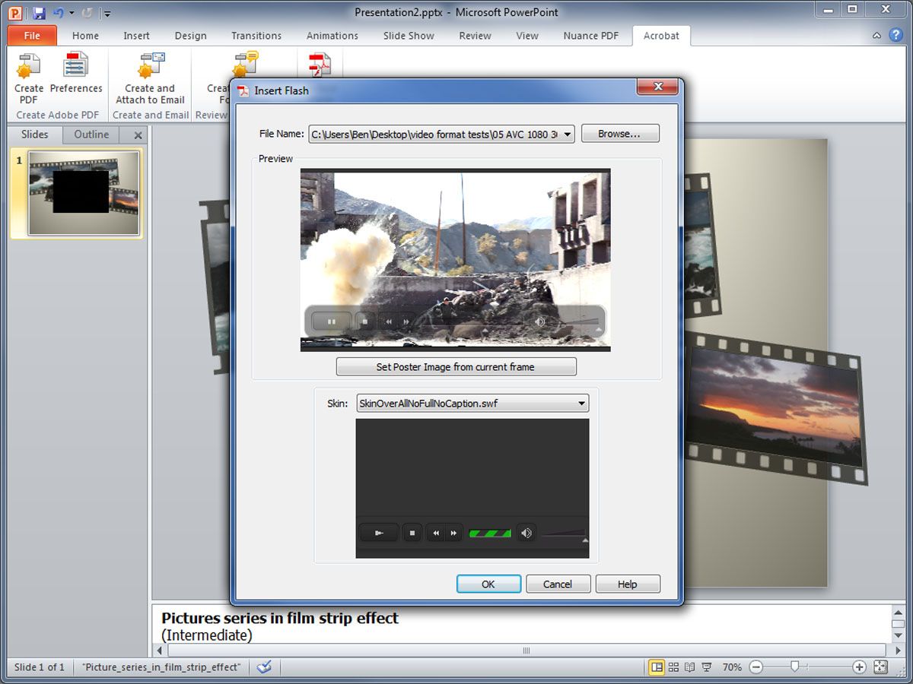Fast-forward the preview video
The height and width of the screenshot is (684, 913).
406,321
